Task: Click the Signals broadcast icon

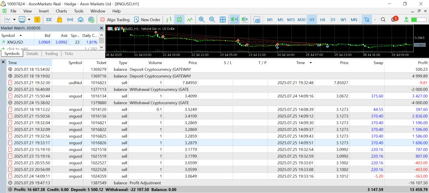Action: pyautogui.click(x=70, y=20)
